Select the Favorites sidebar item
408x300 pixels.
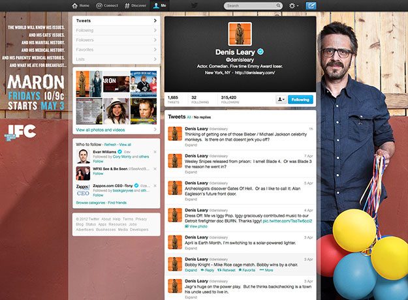point(116,50)
